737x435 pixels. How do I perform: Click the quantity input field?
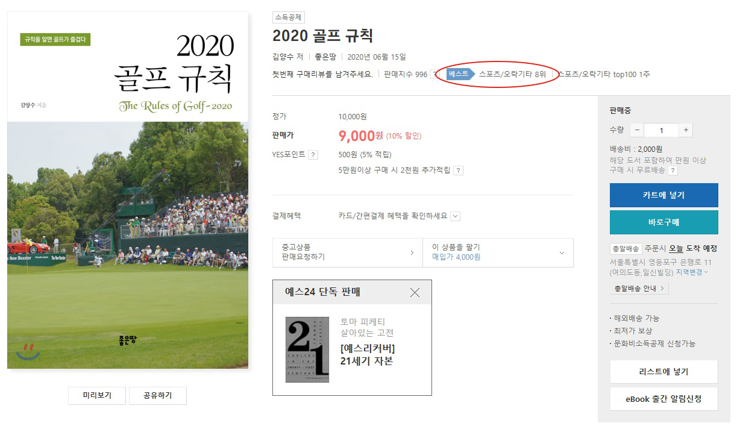661,130
